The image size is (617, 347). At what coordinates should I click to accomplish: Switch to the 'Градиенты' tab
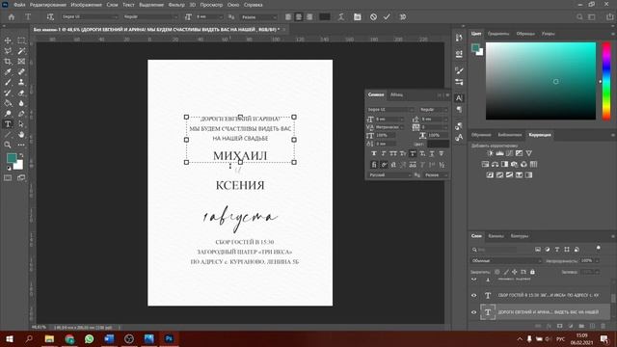pos(498,34)
